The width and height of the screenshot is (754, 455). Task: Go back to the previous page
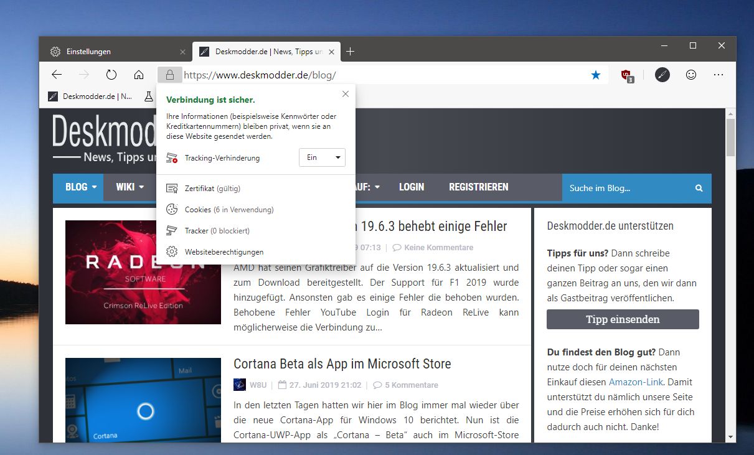[57, 75]
